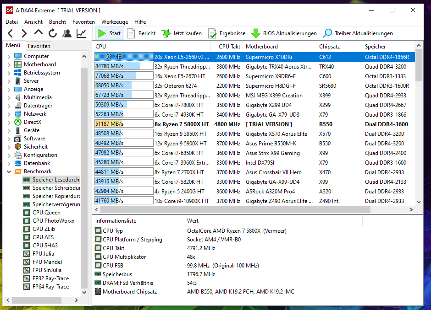The height and width of the screenshot is (310, 431).
Task: Expand the Multimedia tree node
Action: (9, 97)
